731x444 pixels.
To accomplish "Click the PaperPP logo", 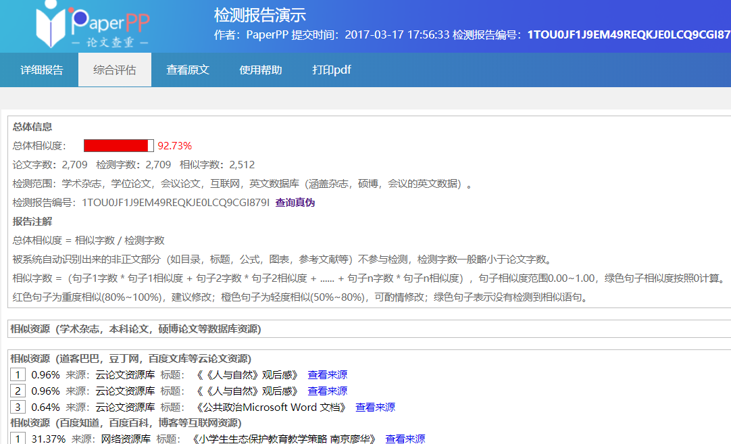I will 93,24.
